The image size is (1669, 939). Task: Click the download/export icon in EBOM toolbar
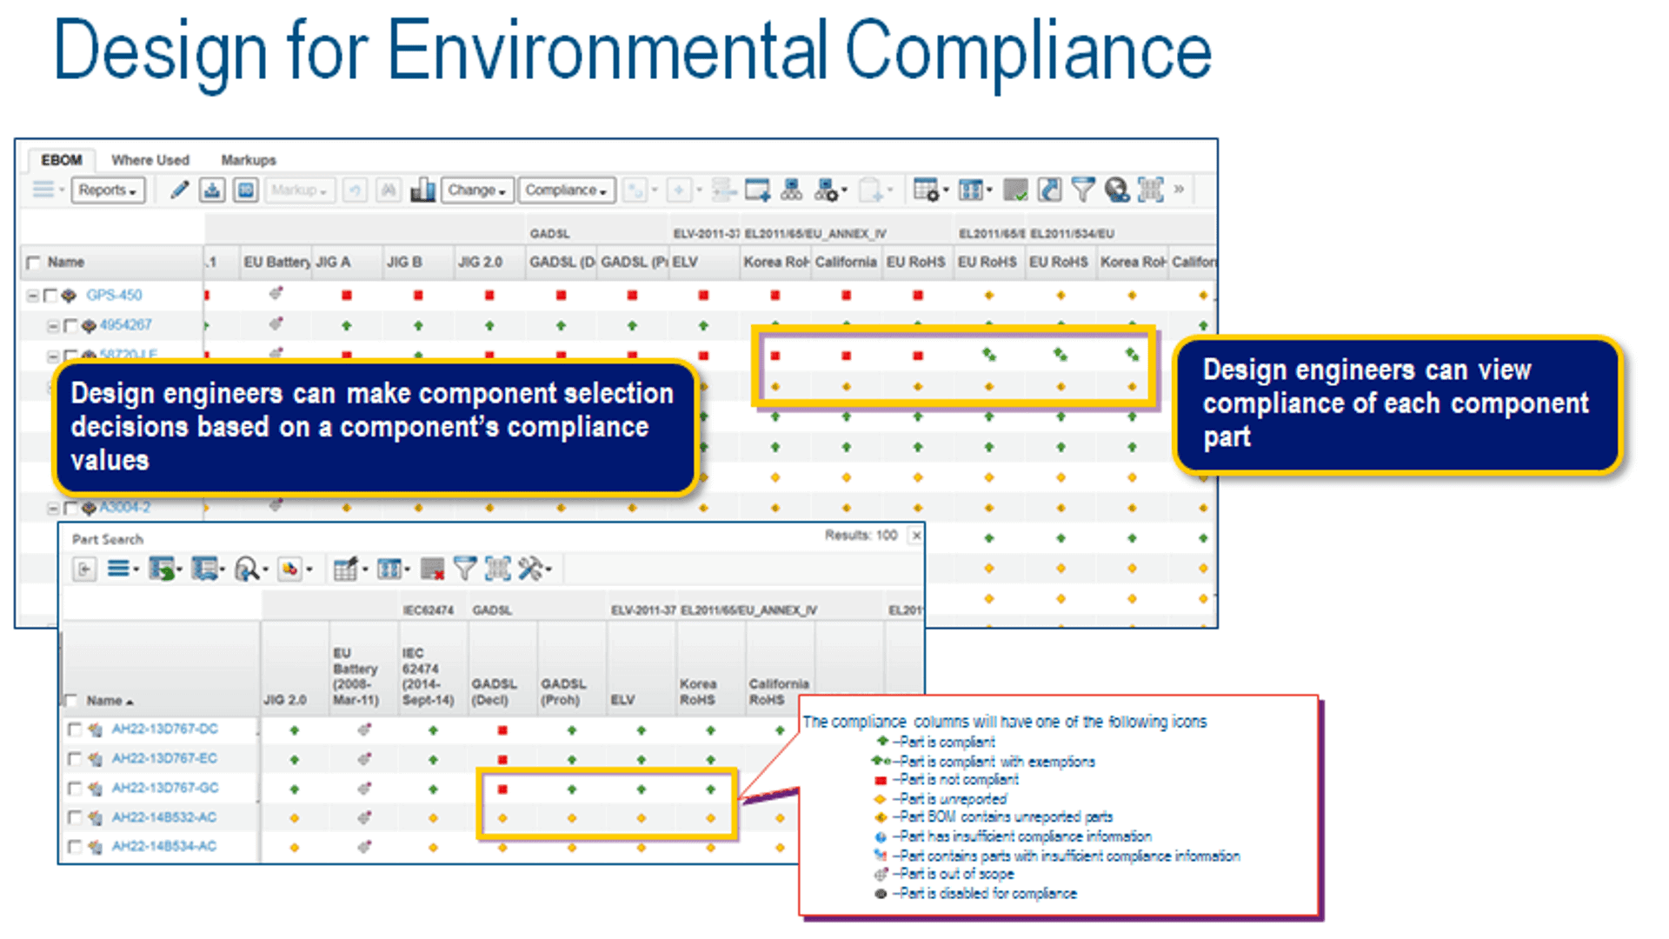tap(212, 190)
